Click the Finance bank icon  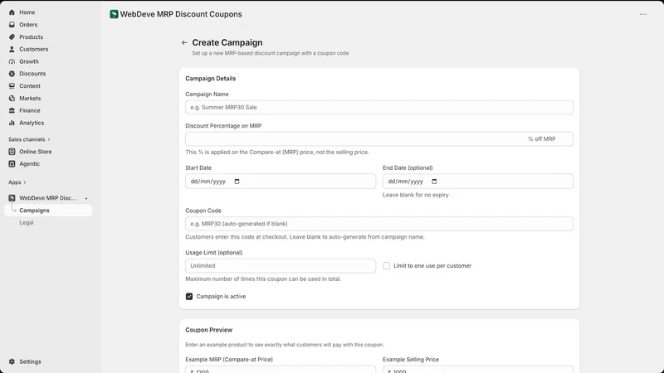click(x=12, y=110)
